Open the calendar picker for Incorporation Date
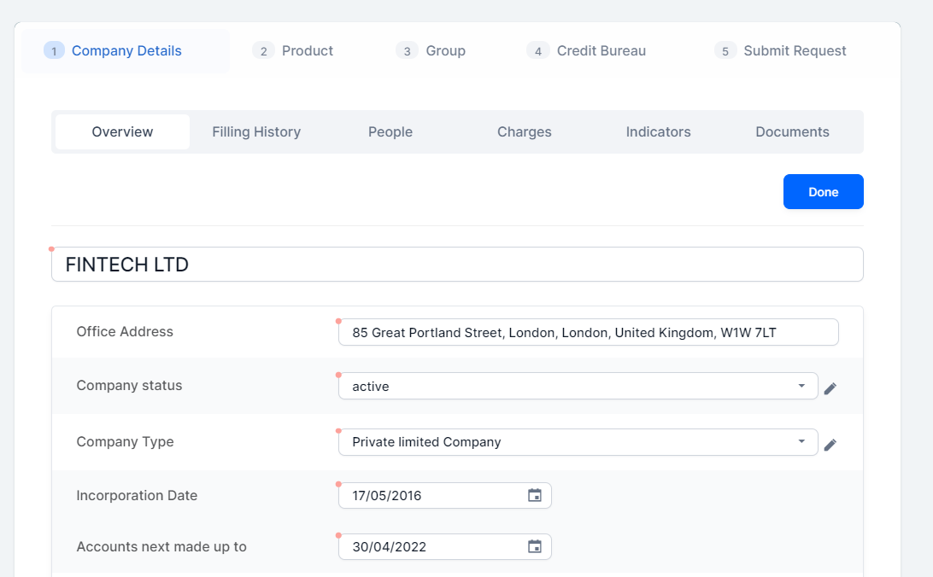The width and height of the screenshot is (933, 577). [x=535, y=495]
